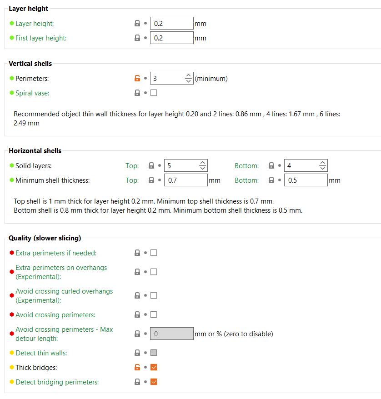
Task: Click the Layer height value field
Action: click(171, 23)
